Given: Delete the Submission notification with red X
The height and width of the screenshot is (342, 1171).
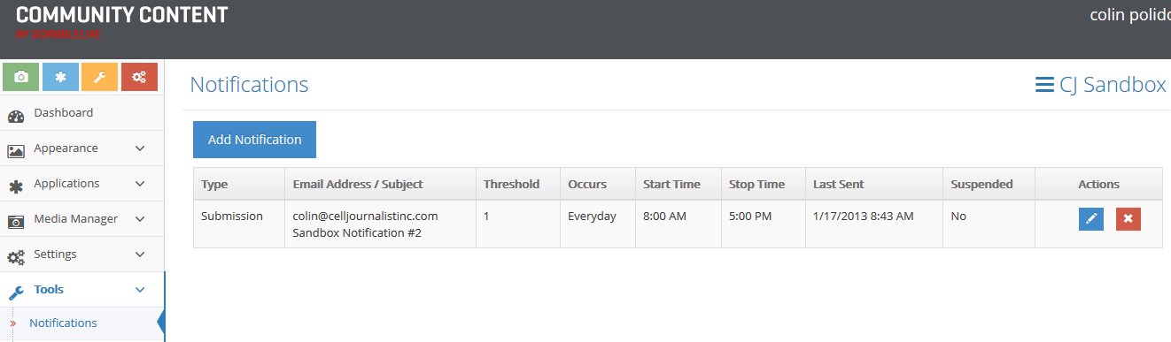Looking at the screenshot, I should click(1128, 218).
